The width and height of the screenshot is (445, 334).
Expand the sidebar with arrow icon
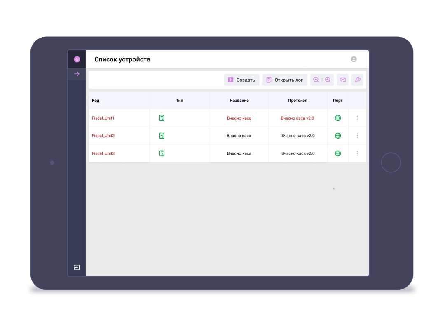click(77, 74)
